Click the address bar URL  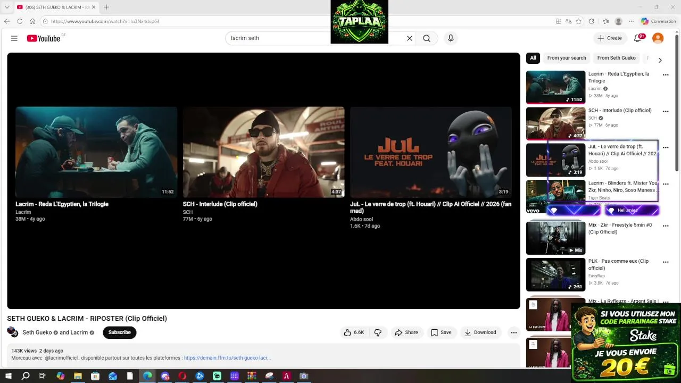(x=105, y=21)
